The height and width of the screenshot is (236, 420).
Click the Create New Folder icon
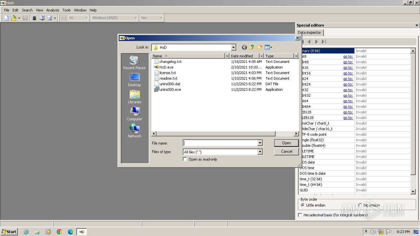tap(260, 47)
